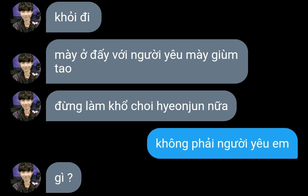The image size is (308, 196).
Task: Select the "mày ở đấy với người yêu" message
Action: click(x=147, y=61)
